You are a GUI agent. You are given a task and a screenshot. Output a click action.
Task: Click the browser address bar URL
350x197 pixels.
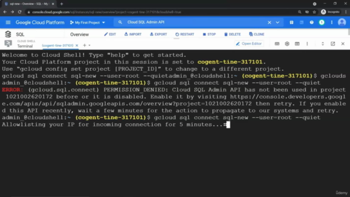pyautogui.click(x=107, y=12)
